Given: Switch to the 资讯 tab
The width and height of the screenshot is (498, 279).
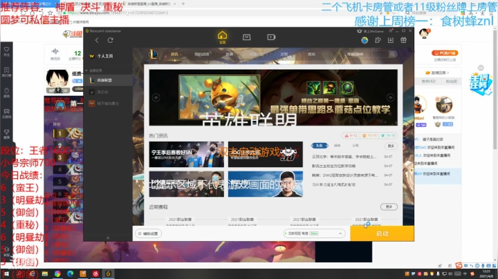Looking at the screenshot, I should point(175,55).
